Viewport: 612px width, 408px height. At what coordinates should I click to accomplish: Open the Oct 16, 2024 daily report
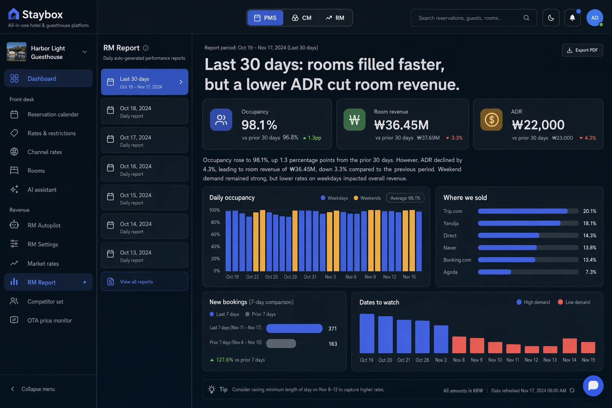coord(144,169)
